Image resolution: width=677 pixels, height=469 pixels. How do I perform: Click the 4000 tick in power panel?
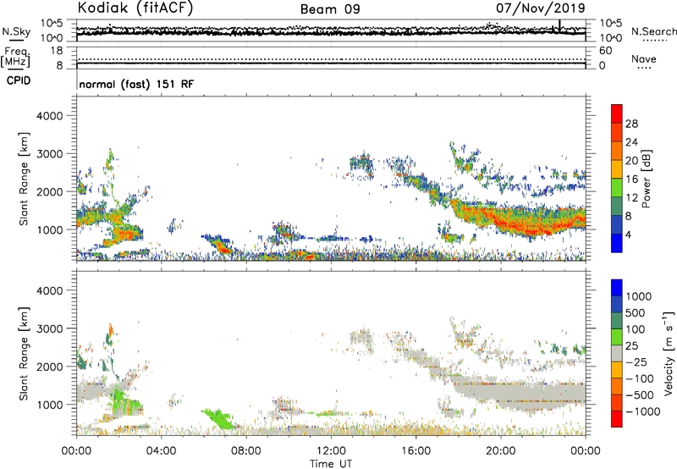49,116
